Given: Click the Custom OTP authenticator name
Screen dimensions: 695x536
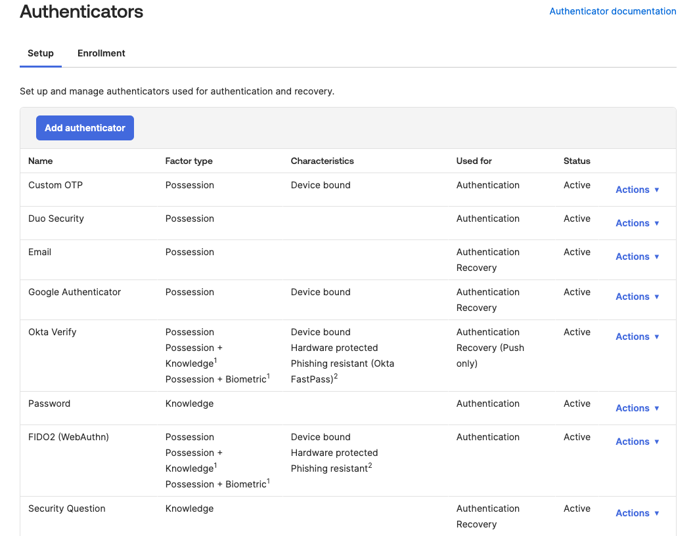Looking at the screenshot, I should pyautogui.click(x=55, y=185).
